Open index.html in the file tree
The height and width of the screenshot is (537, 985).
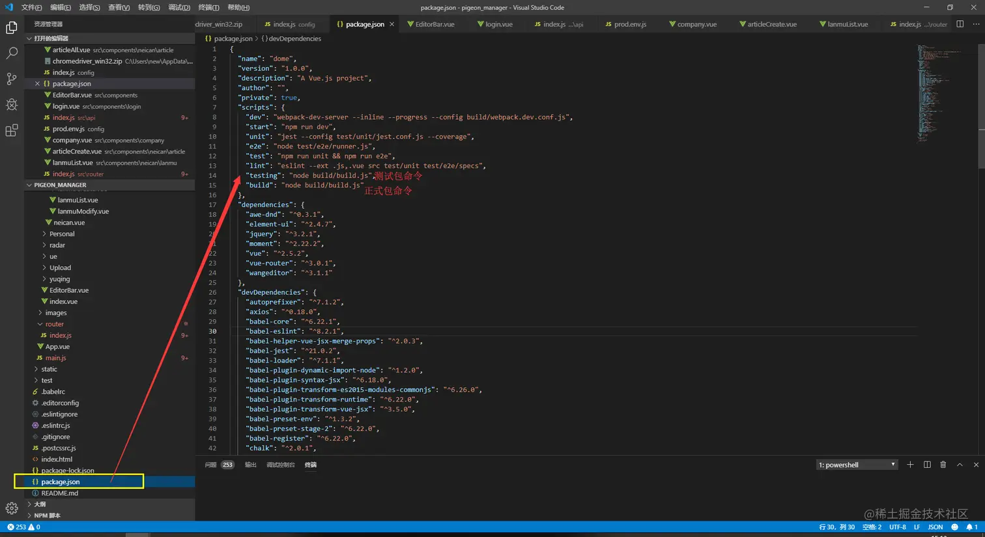[x=57, y=460]
